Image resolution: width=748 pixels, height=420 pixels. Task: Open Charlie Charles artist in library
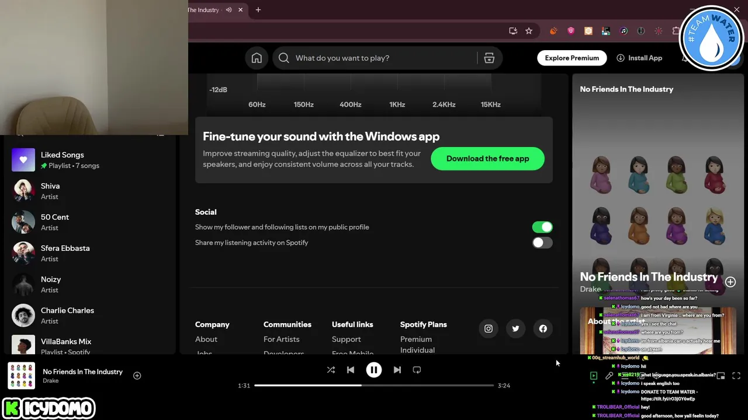tap(89, 315)
